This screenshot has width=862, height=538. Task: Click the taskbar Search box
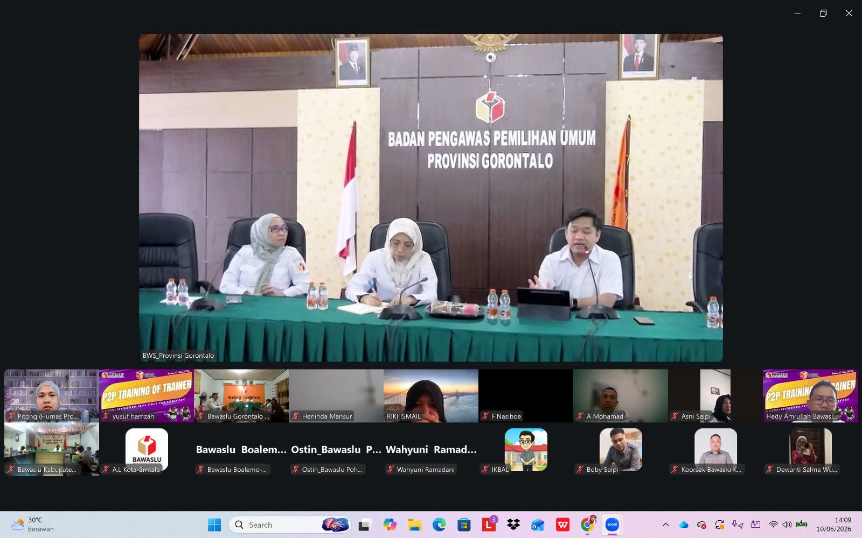tap(290, 525)
